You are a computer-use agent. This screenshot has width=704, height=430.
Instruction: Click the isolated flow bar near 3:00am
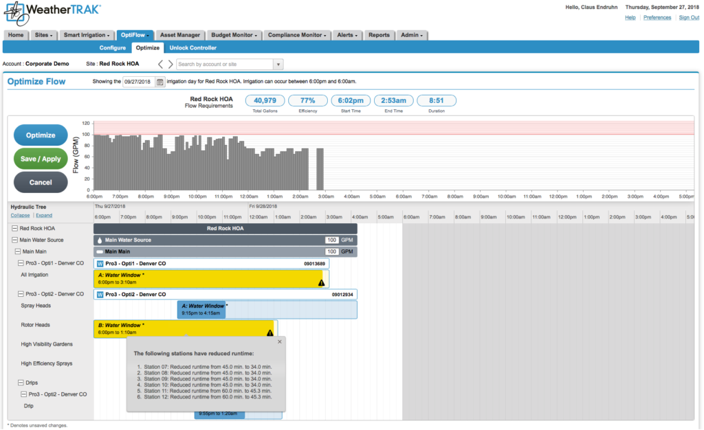[x=320, y=169]
